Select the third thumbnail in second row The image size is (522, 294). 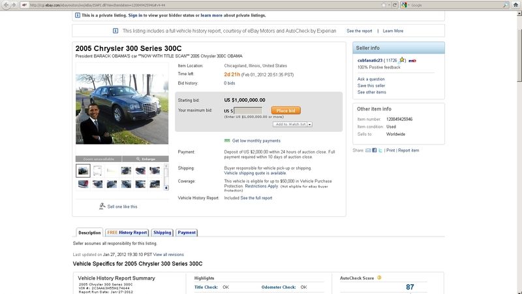(112, 184)
